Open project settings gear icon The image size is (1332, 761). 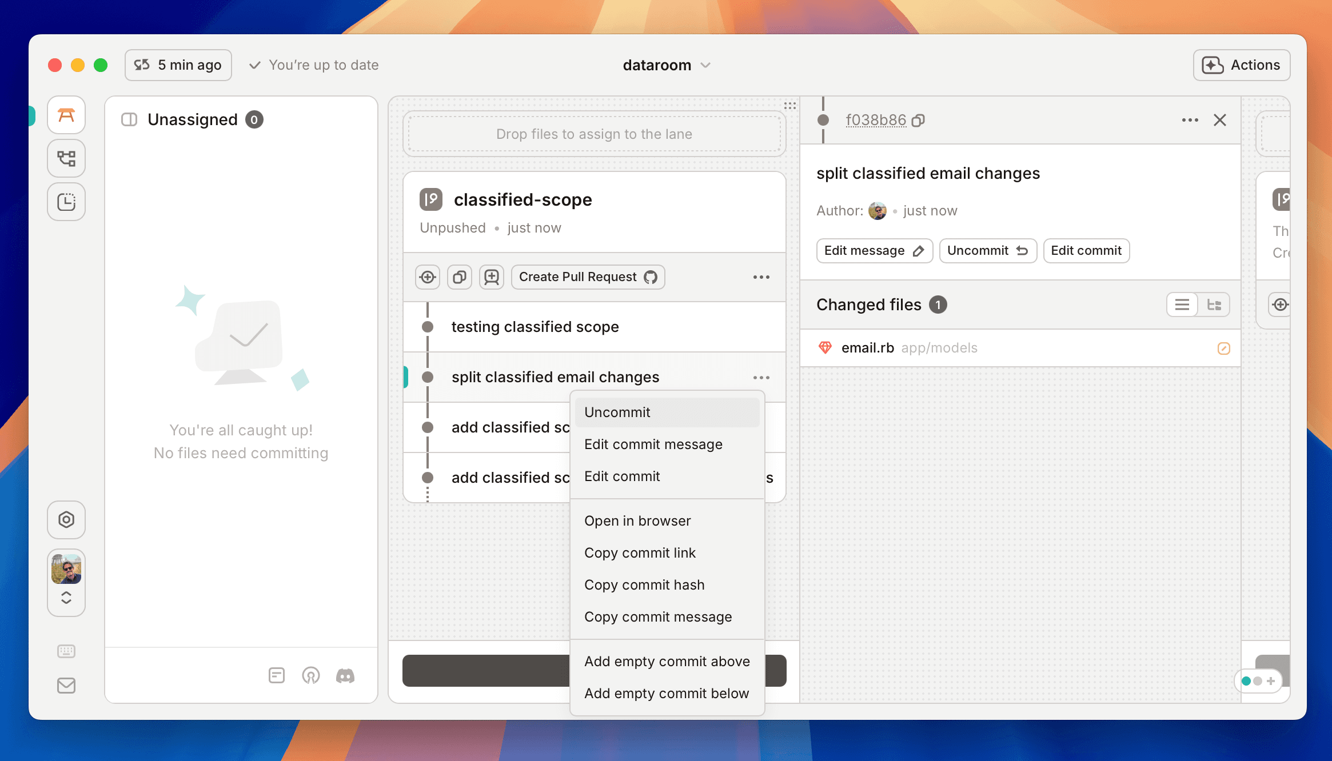pos(66,519)
